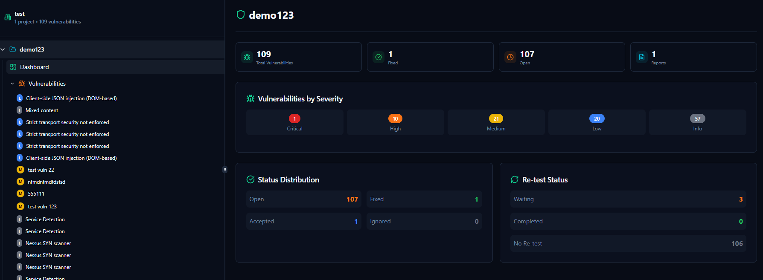
Task: Click the test organization name
Action: pyautogui.click(x=20, y=14)
